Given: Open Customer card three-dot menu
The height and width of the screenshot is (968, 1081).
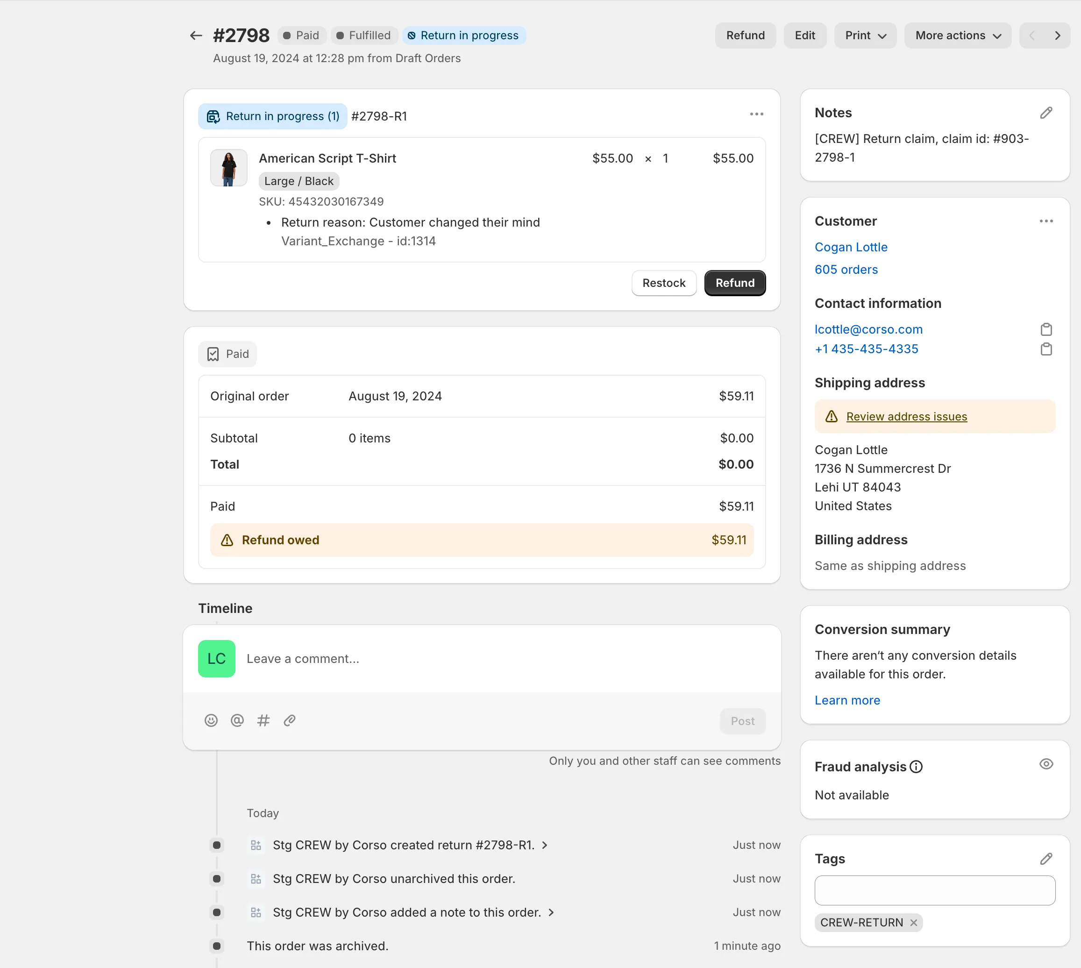Looking at the screenshot, I should (x=1045, y=221).
